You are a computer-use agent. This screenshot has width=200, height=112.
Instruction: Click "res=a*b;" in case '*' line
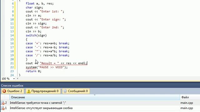(50, 51)
